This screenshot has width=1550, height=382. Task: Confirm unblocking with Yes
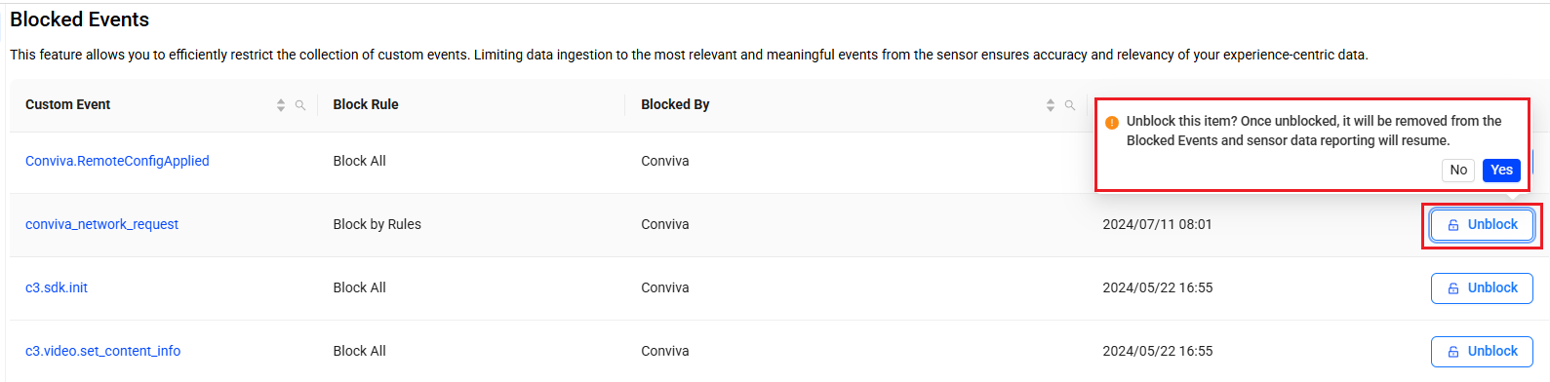pyautogui.click(x=1501, y=170)
